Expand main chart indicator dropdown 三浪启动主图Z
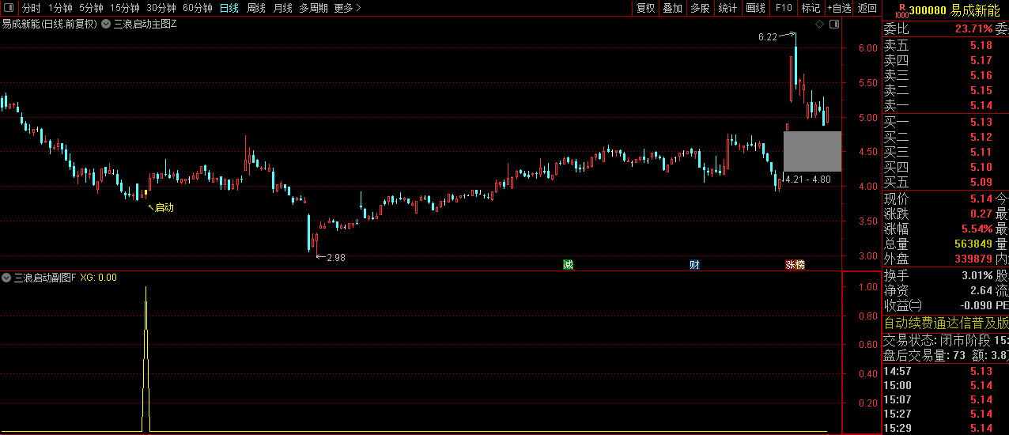1009x435 pixels. pyautogui.click(x=106, y=24)
